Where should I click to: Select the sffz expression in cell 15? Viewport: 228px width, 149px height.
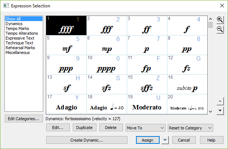(x=147, y=84)
